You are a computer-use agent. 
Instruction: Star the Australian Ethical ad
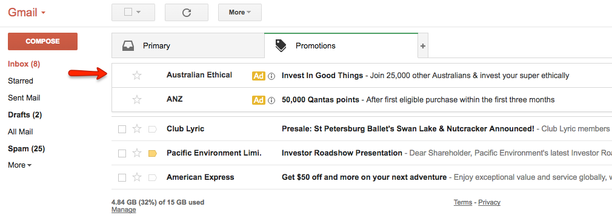(x=136, y=75)
